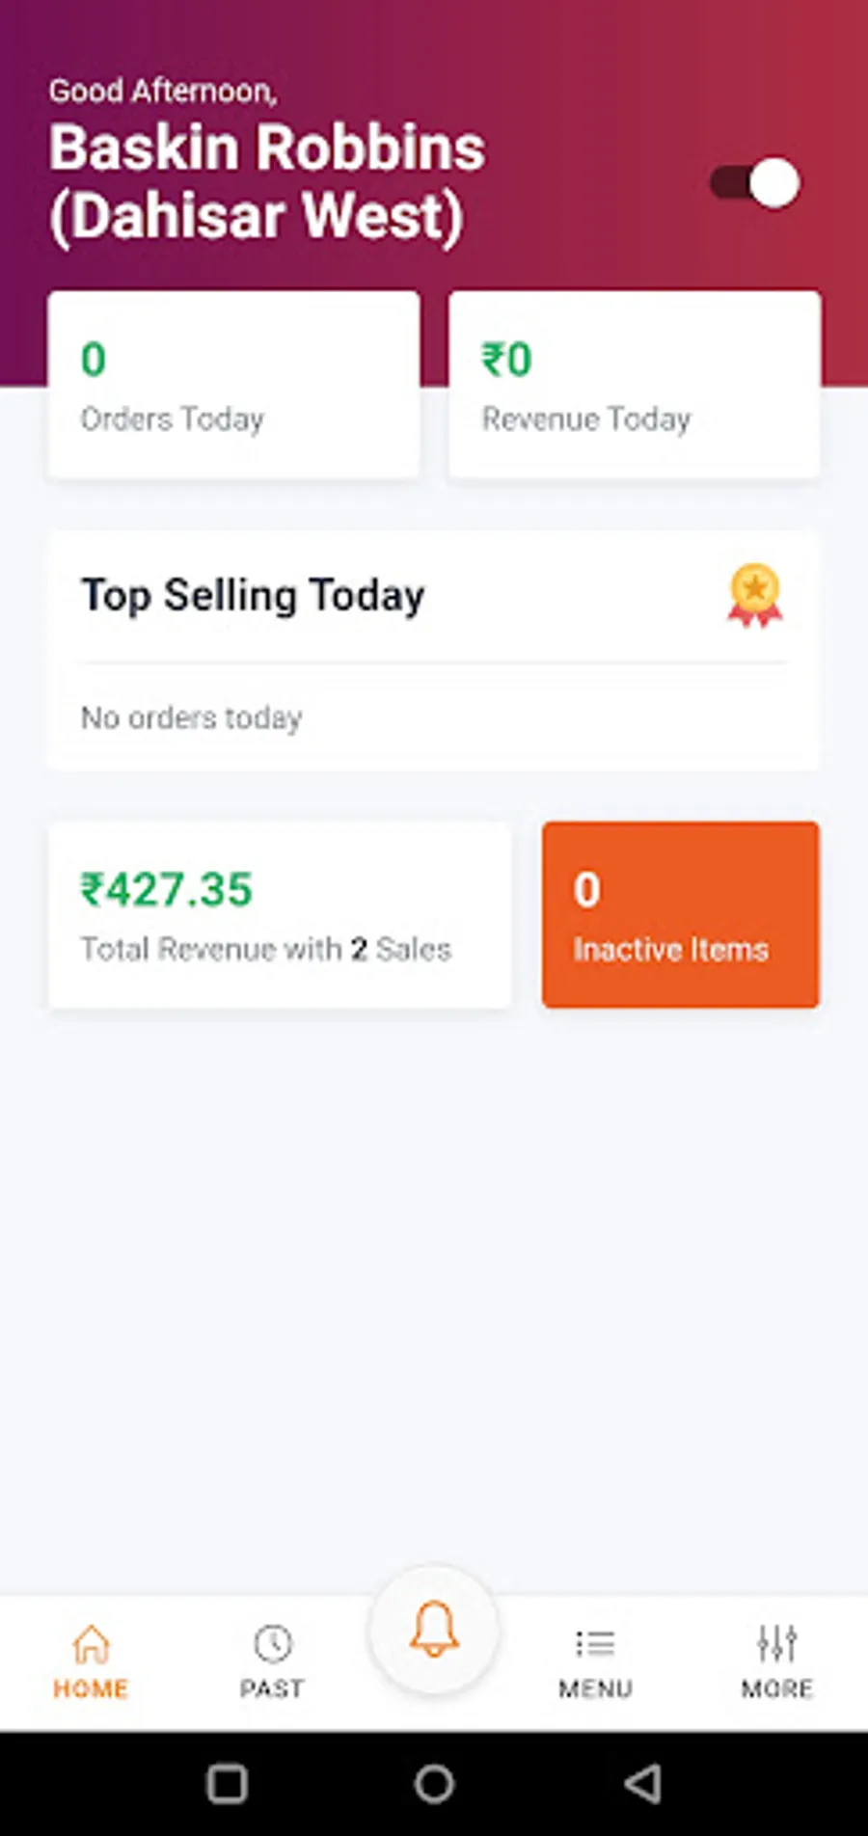Tap the Baskin Robbins (Dahisar West) store name

tap(267, 182)
